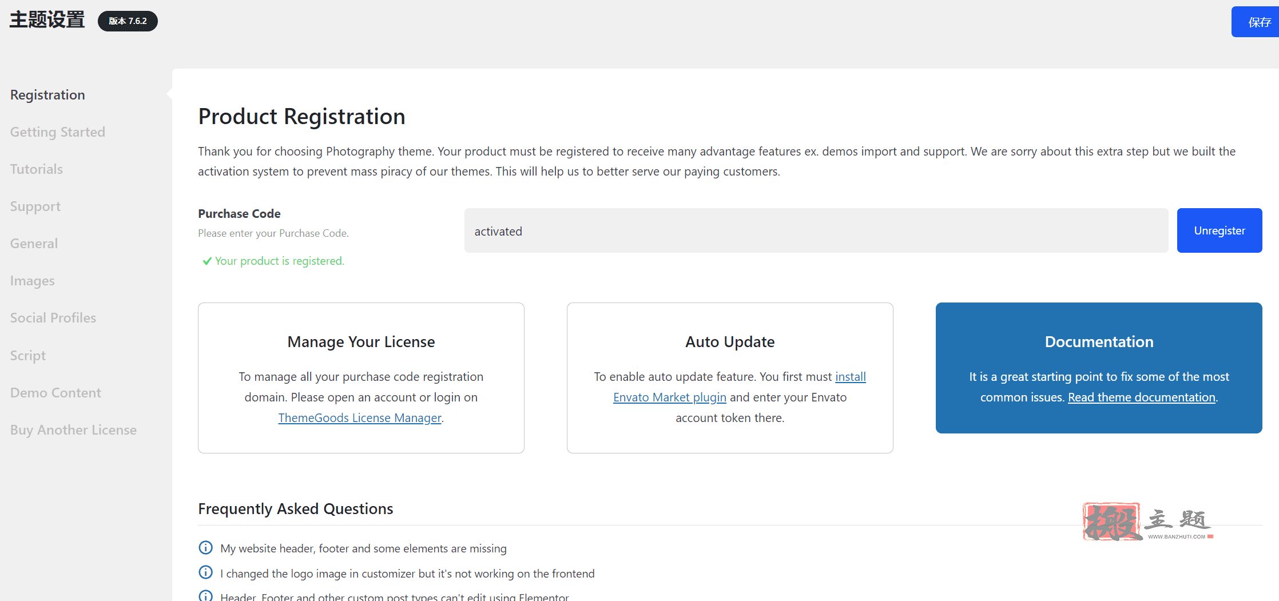Click 'Your product is registered.' message
The image size is (1279, 601).
pos(280,261)
